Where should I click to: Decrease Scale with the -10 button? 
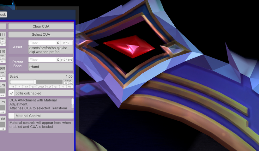tap(12, 87)
